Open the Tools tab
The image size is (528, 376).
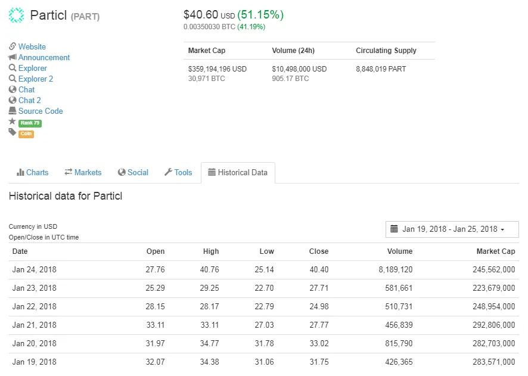[x=178, y=172]
